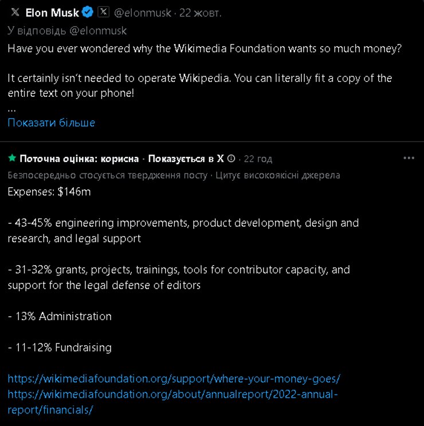The width and height of the screenshot is (424, 426).
Task: Click 'Безпосередньо стосується твердження посту' reason tag
Action: [x=108, y=175]
